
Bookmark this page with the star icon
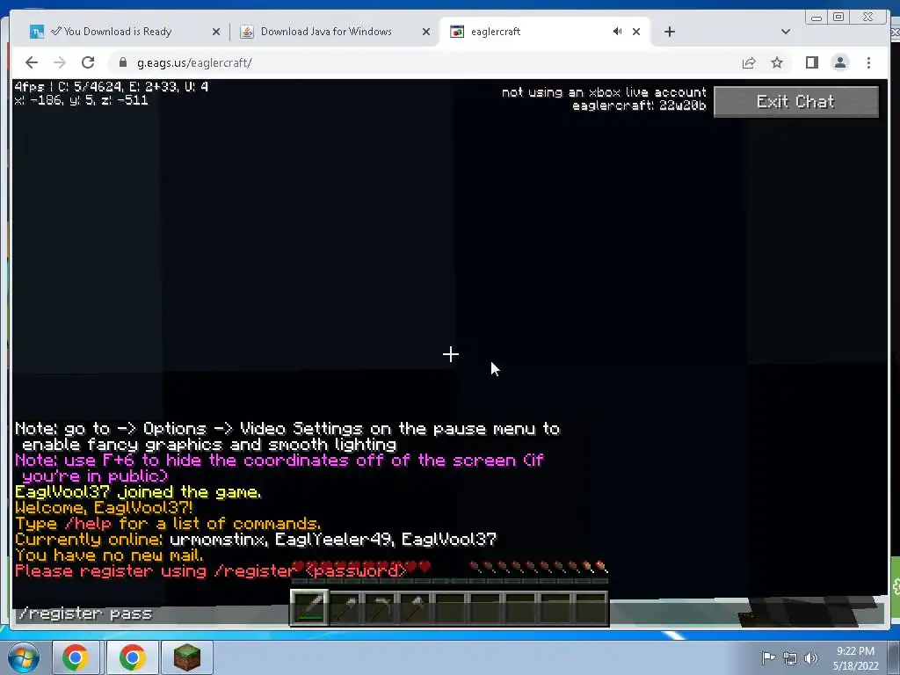[777, 62]
